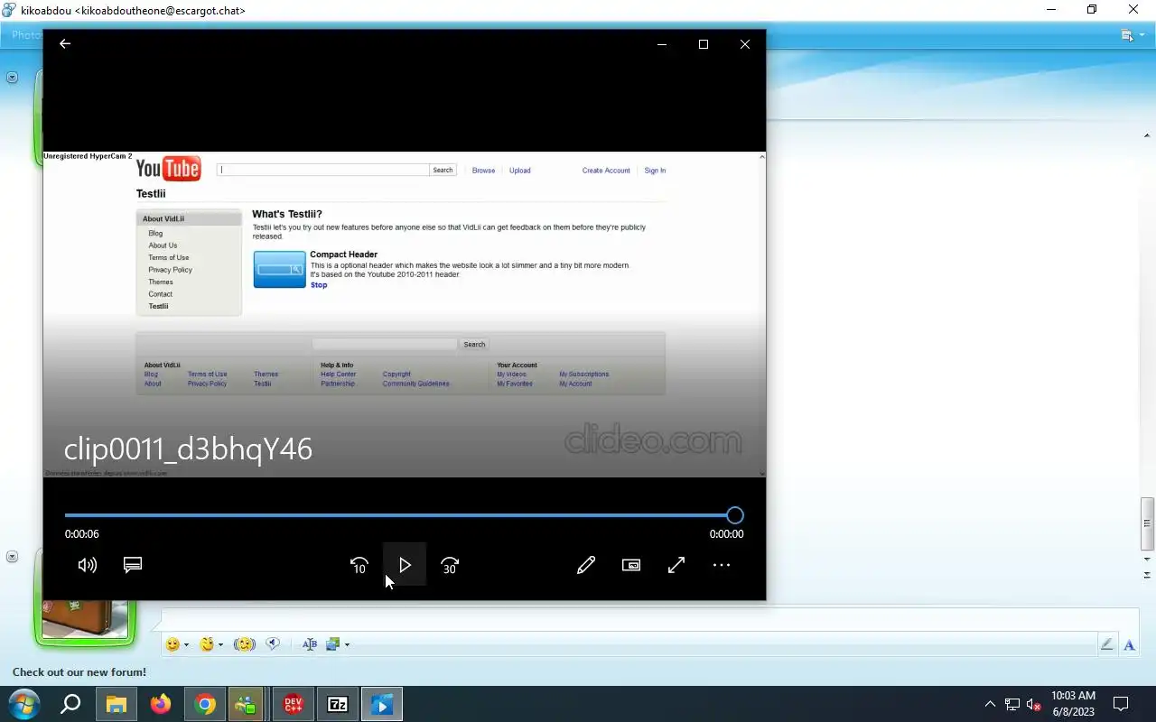Open subtitles and captions menu
Screen dimensions: 1156x722
pyautogui.click(x=133, y=565)
